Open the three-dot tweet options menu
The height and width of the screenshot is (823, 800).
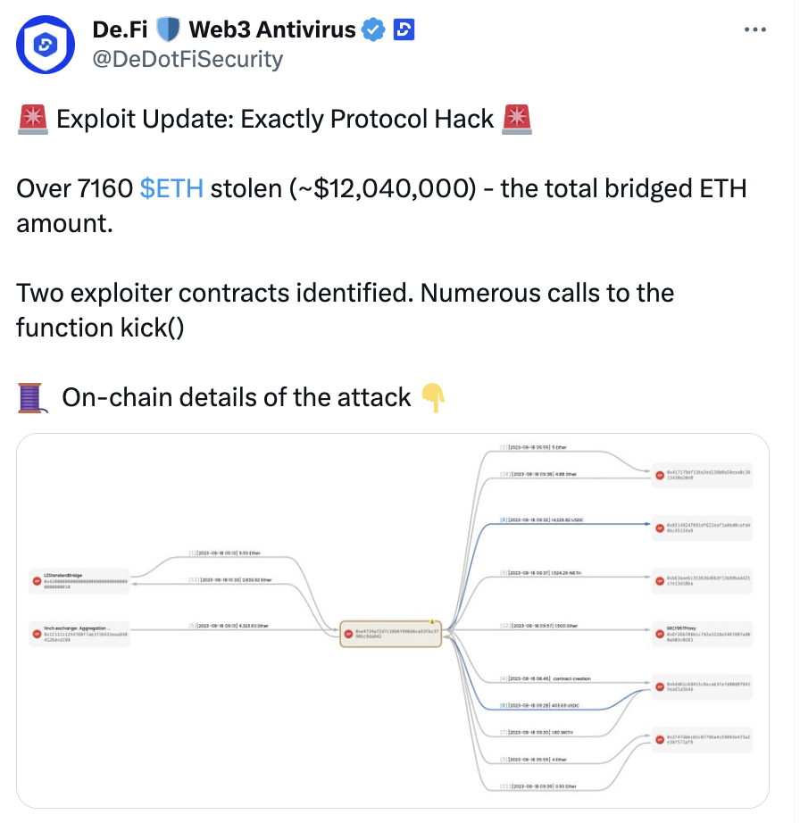[x=754, y=29]
